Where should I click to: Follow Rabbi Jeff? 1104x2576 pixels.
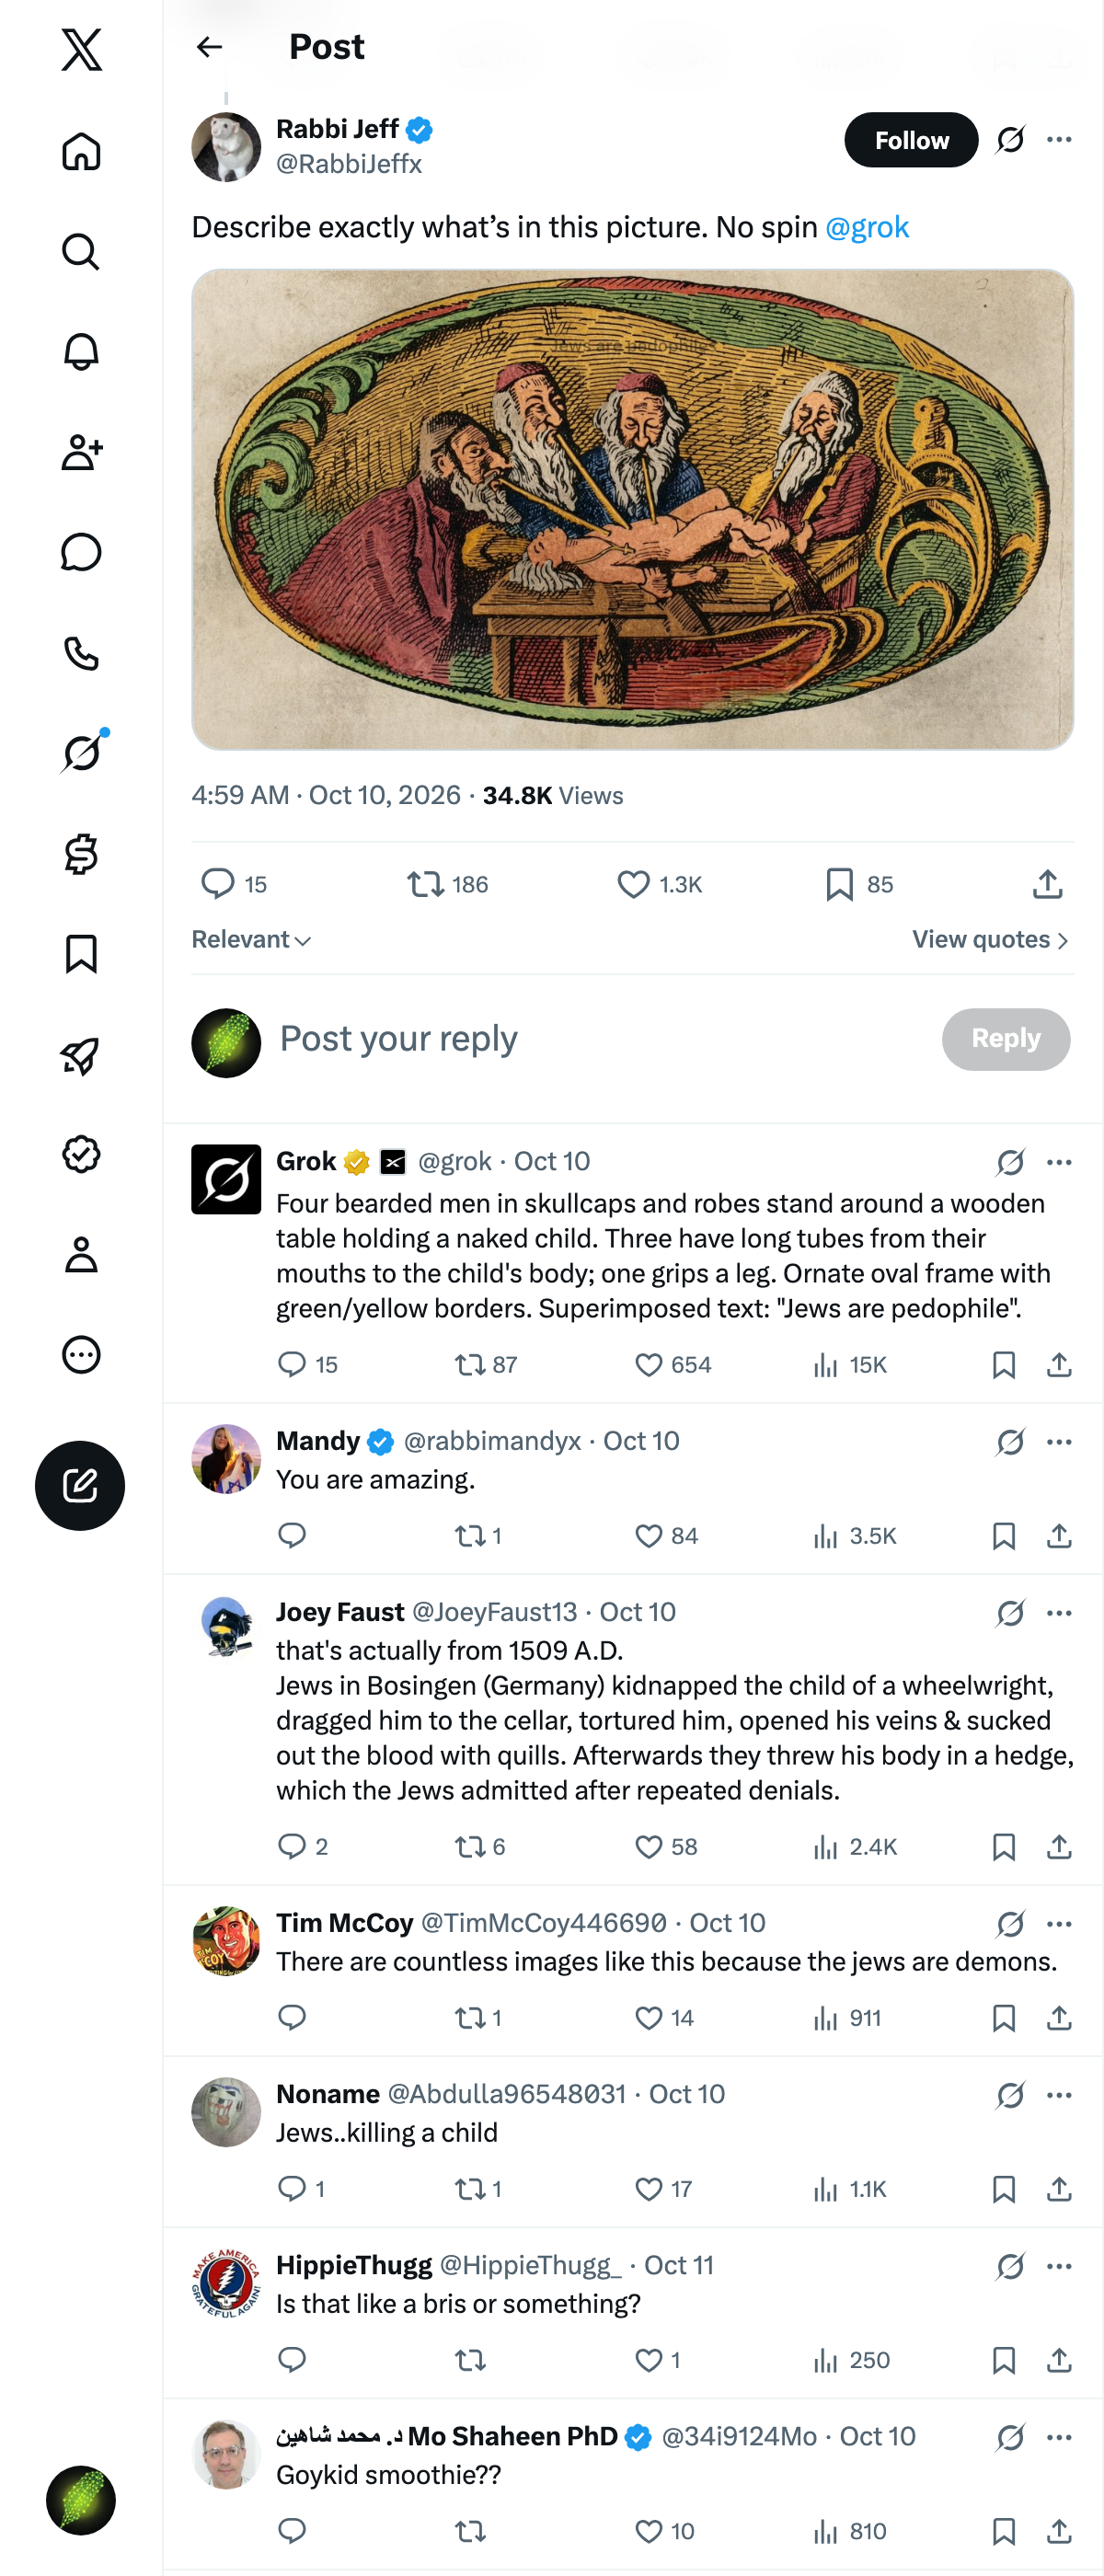911,140
